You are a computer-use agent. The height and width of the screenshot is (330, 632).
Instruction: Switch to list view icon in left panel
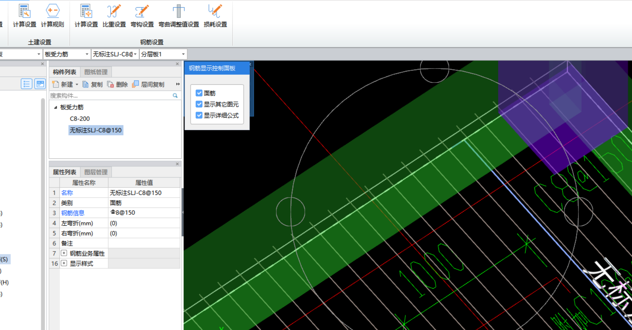click(x=27, y=84)
